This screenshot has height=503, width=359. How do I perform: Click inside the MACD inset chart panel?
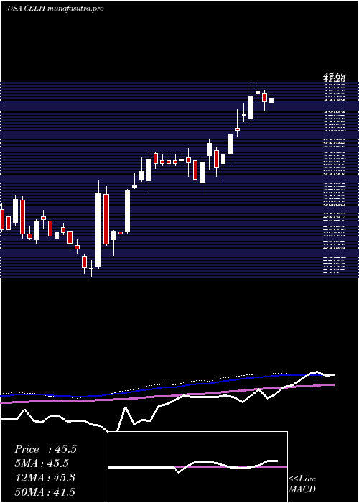pyautogui.click(x=197, y=467)
